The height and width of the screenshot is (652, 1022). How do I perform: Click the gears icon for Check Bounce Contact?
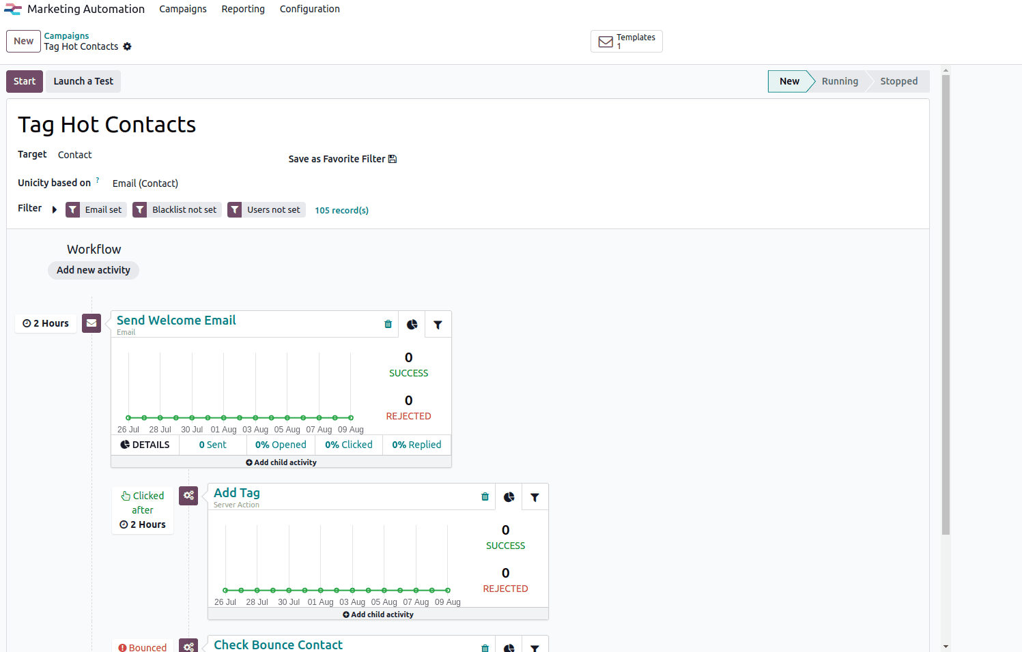click(188, 646)
